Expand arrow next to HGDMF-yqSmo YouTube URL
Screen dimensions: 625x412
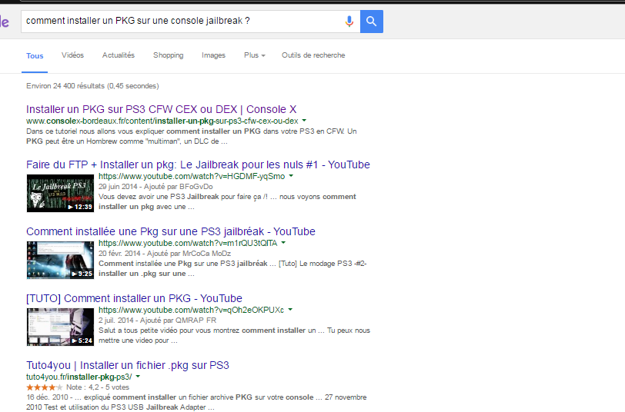[x=291, y=175]
